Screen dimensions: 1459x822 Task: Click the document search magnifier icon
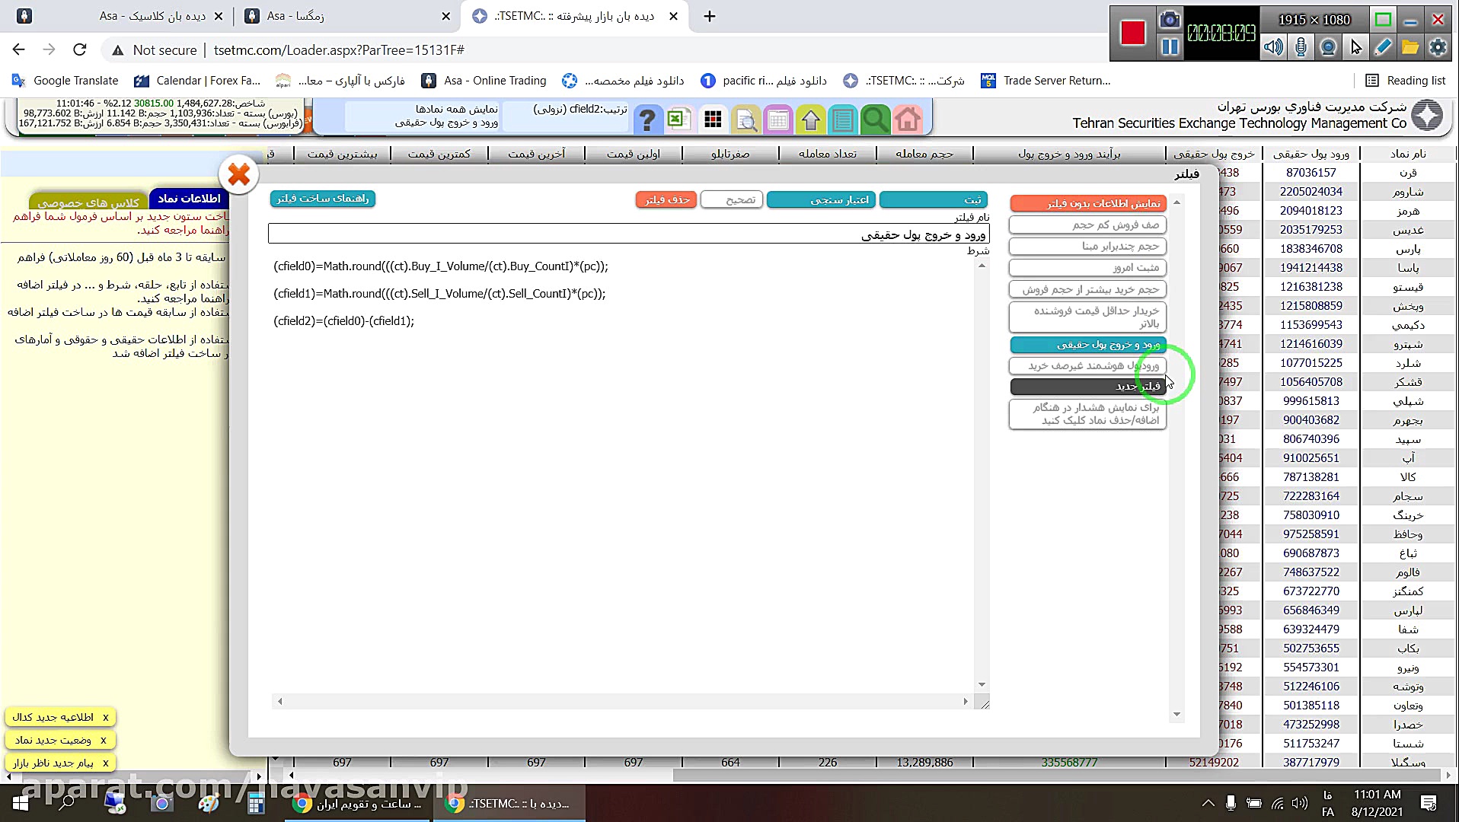click(746, 119)
